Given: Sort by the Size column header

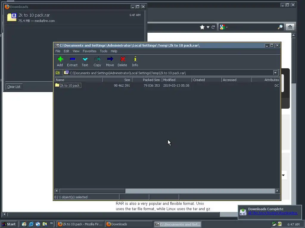Looking at the screenshot, I should tap(117, 80).
